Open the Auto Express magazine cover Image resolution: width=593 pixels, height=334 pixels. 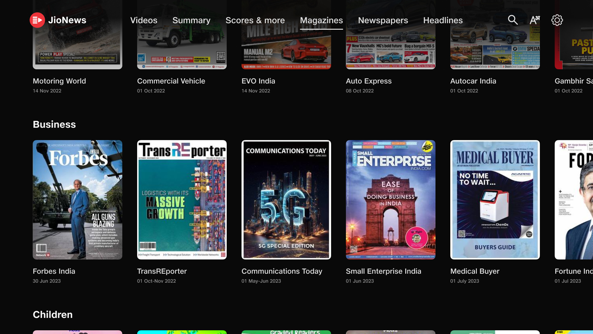(x=391, y=35)
